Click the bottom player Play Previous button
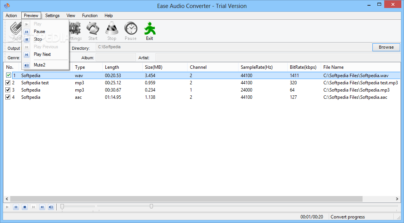The height and width of the screenshot is (223, 404). point(33,207)
